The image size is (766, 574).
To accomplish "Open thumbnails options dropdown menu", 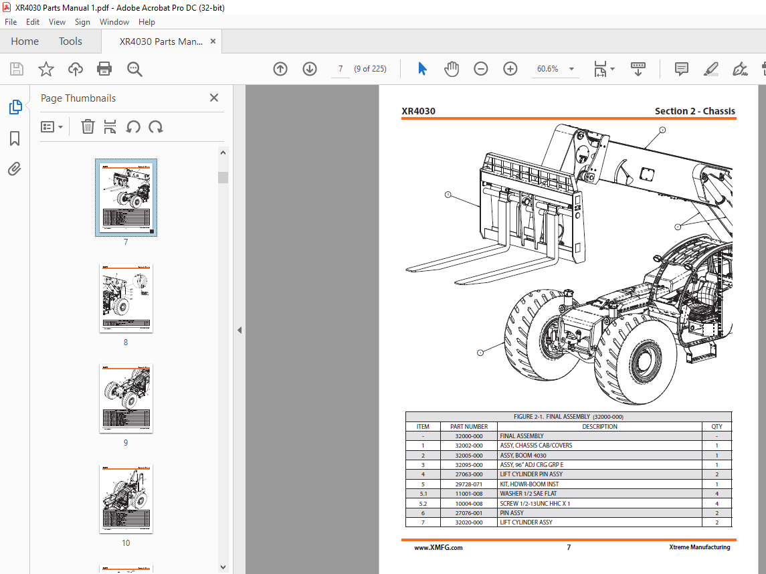I will pos(52,127).
